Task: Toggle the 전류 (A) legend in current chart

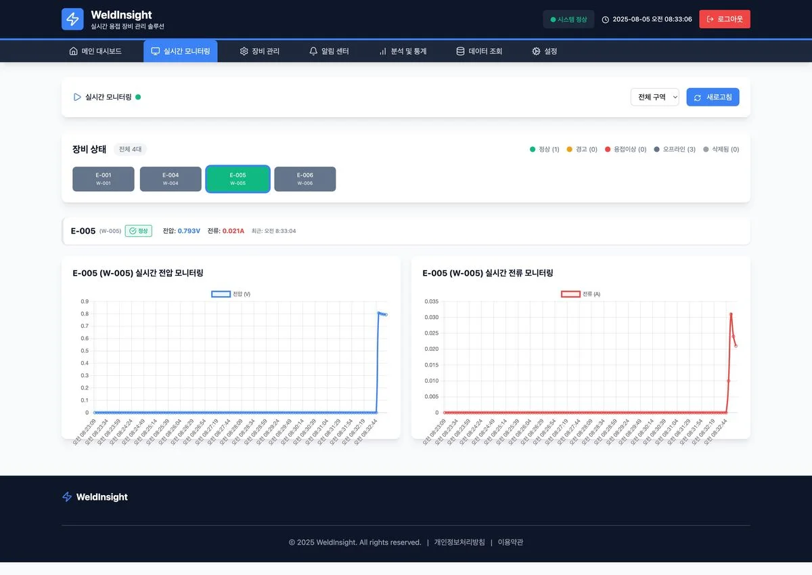Action: [581, 294]
